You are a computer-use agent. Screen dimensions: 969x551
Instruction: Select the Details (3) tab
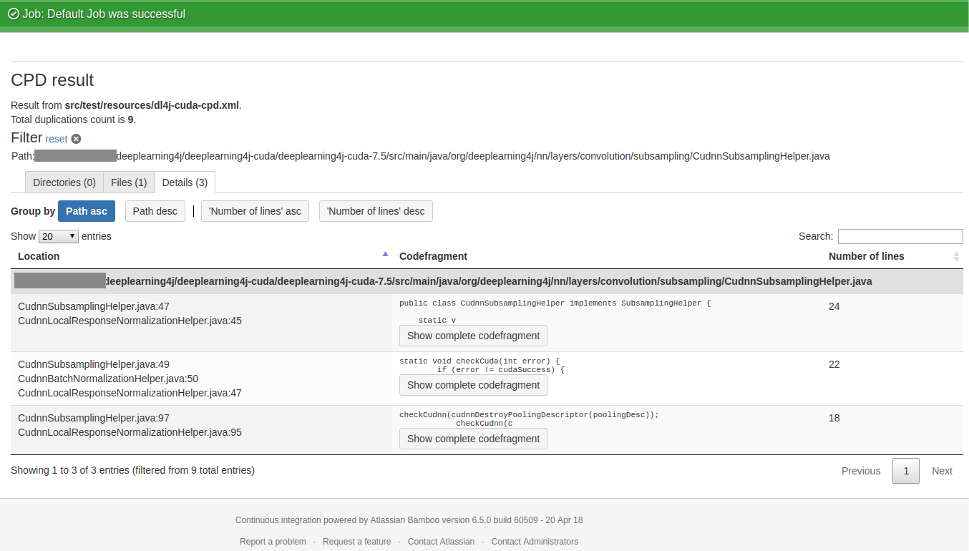[185, 182]
